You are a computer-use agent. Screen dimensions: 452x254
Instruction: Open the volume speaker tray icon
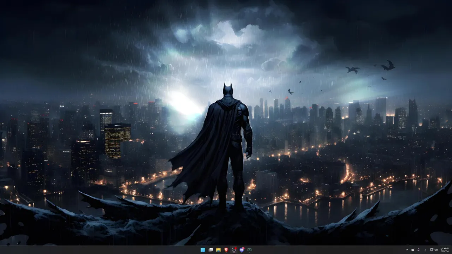pos(436,250)
